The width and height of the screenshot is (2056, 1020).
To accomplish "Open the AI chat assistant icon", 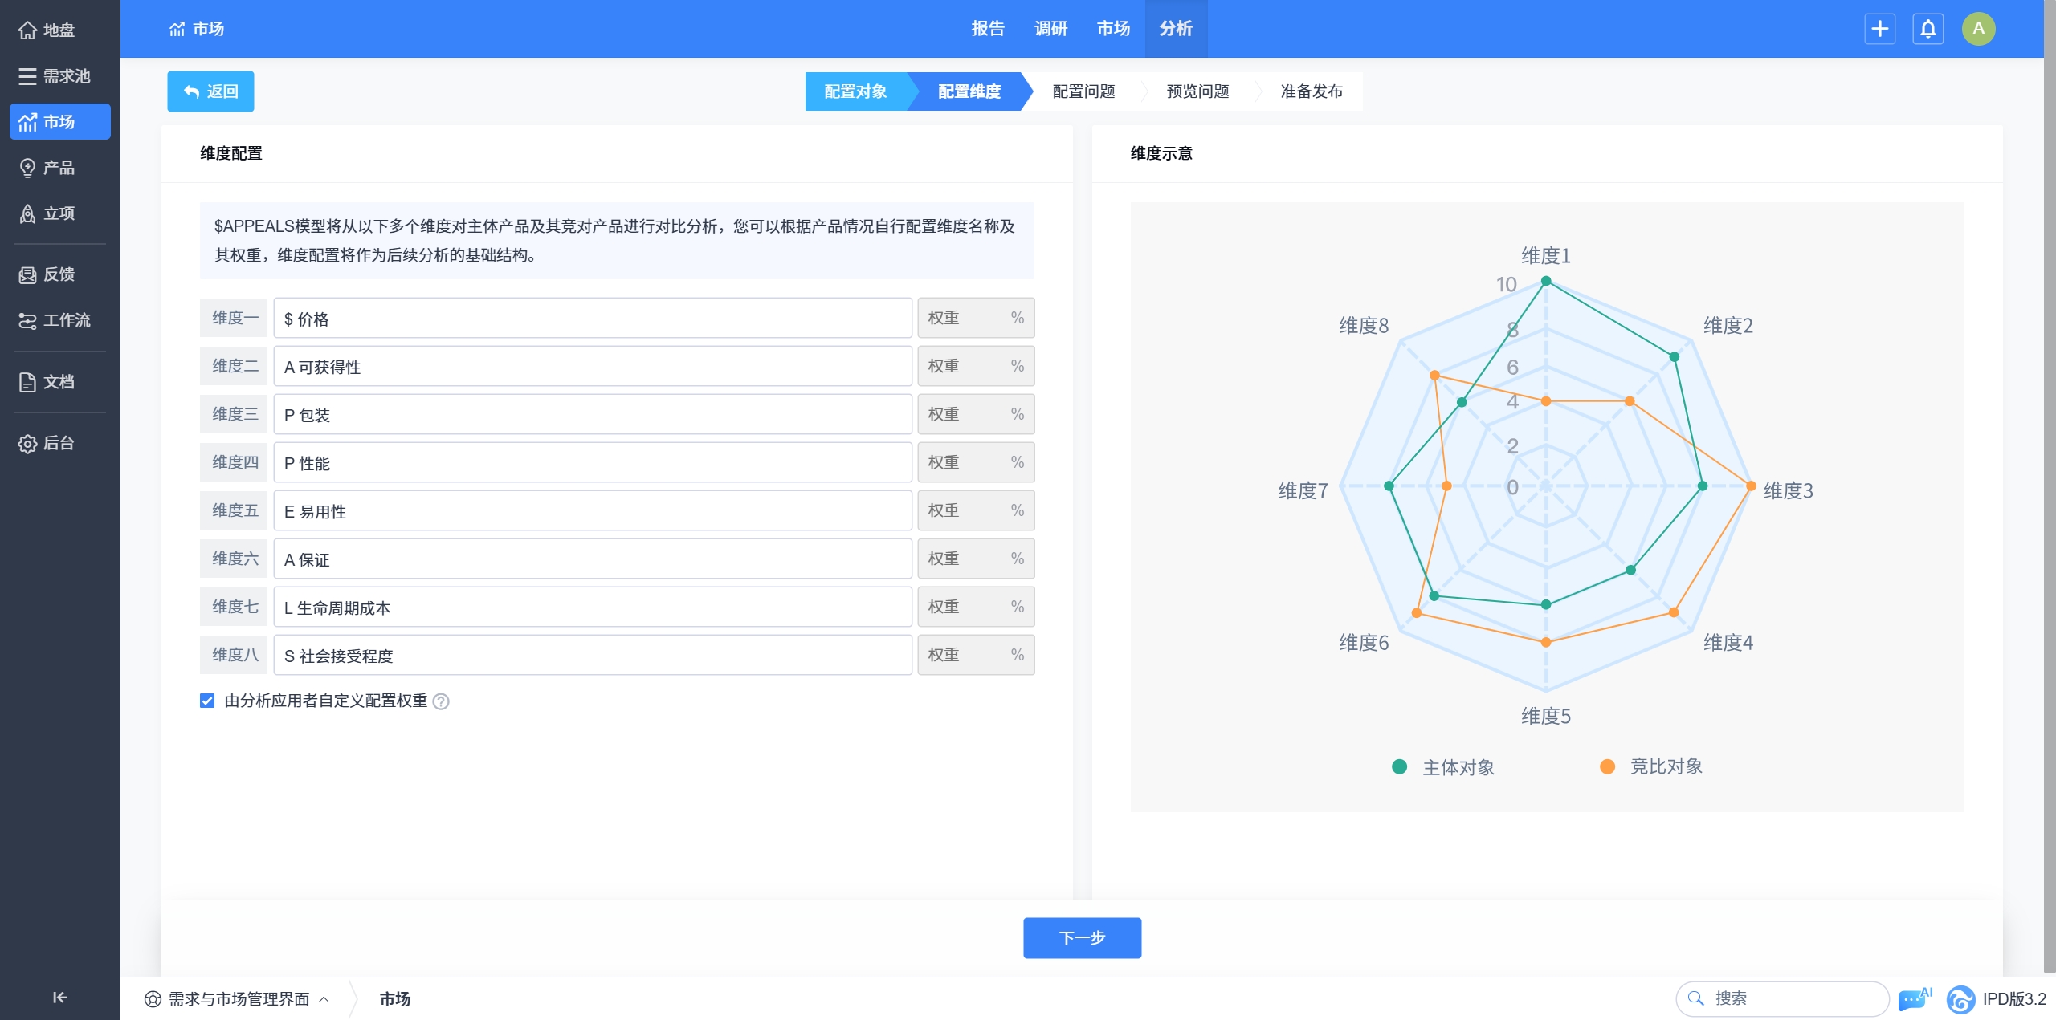I will [x=1913, y=999].
